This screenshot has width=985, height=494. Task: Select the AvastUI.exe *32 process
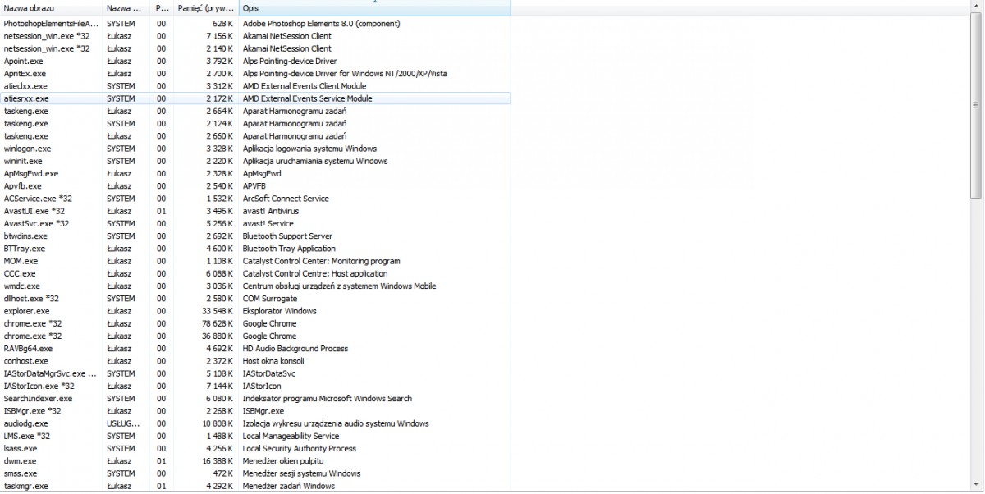pos(255,211)
